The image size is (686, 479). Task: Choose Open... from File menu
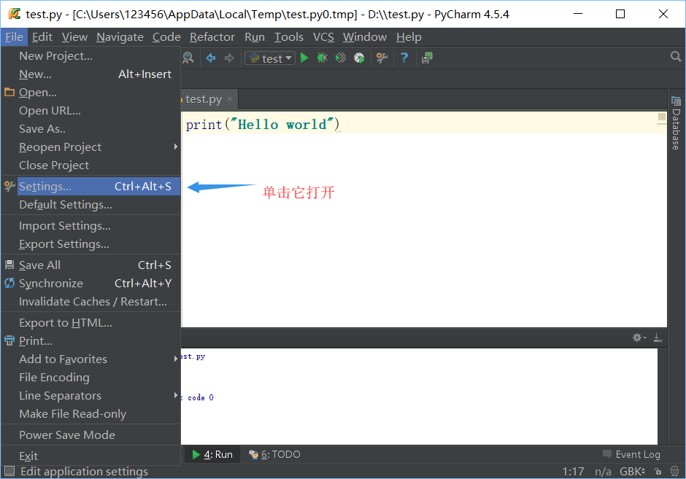coord(90,93)
